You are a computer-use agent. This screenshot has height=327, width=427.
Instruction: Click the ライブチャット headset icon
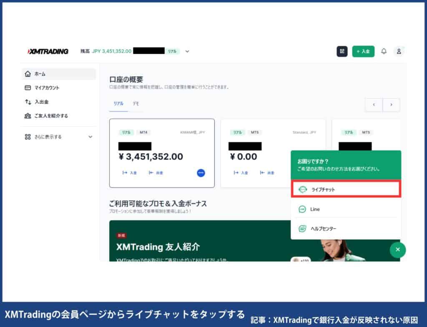click(x=303, y=189)
